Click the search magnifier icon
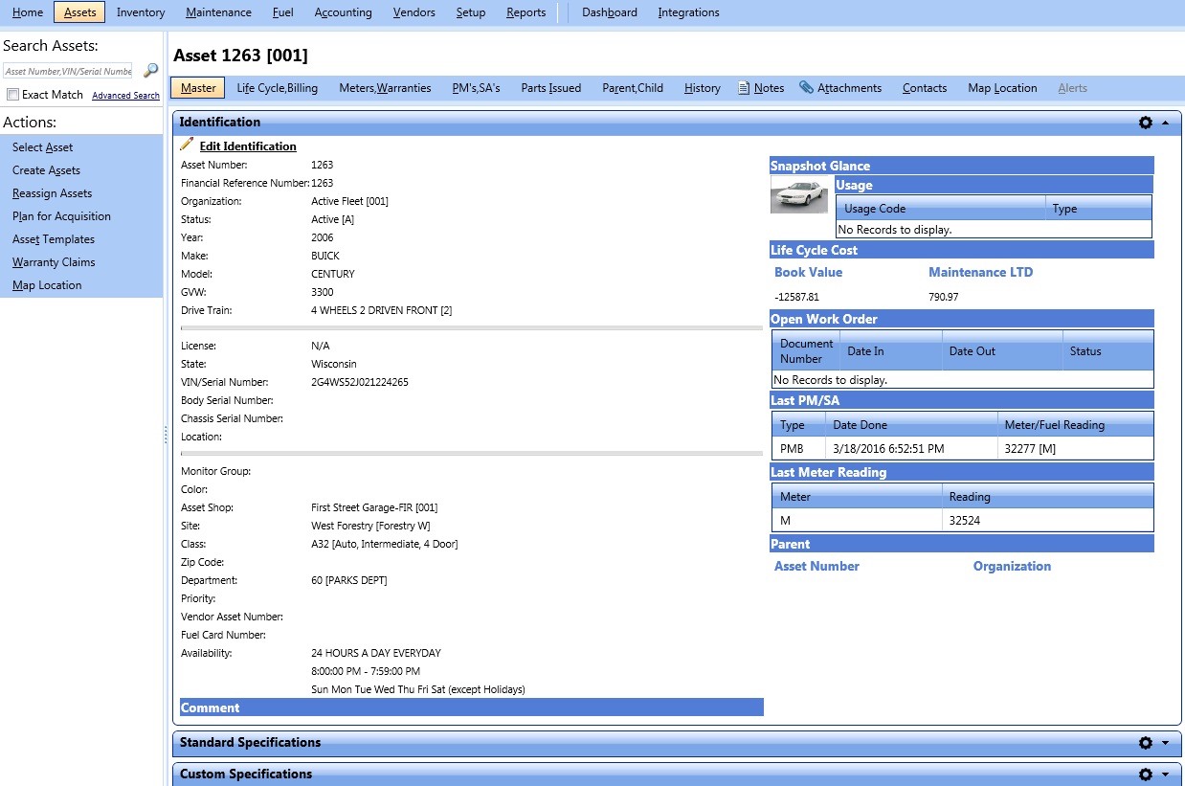 (150, 71)
